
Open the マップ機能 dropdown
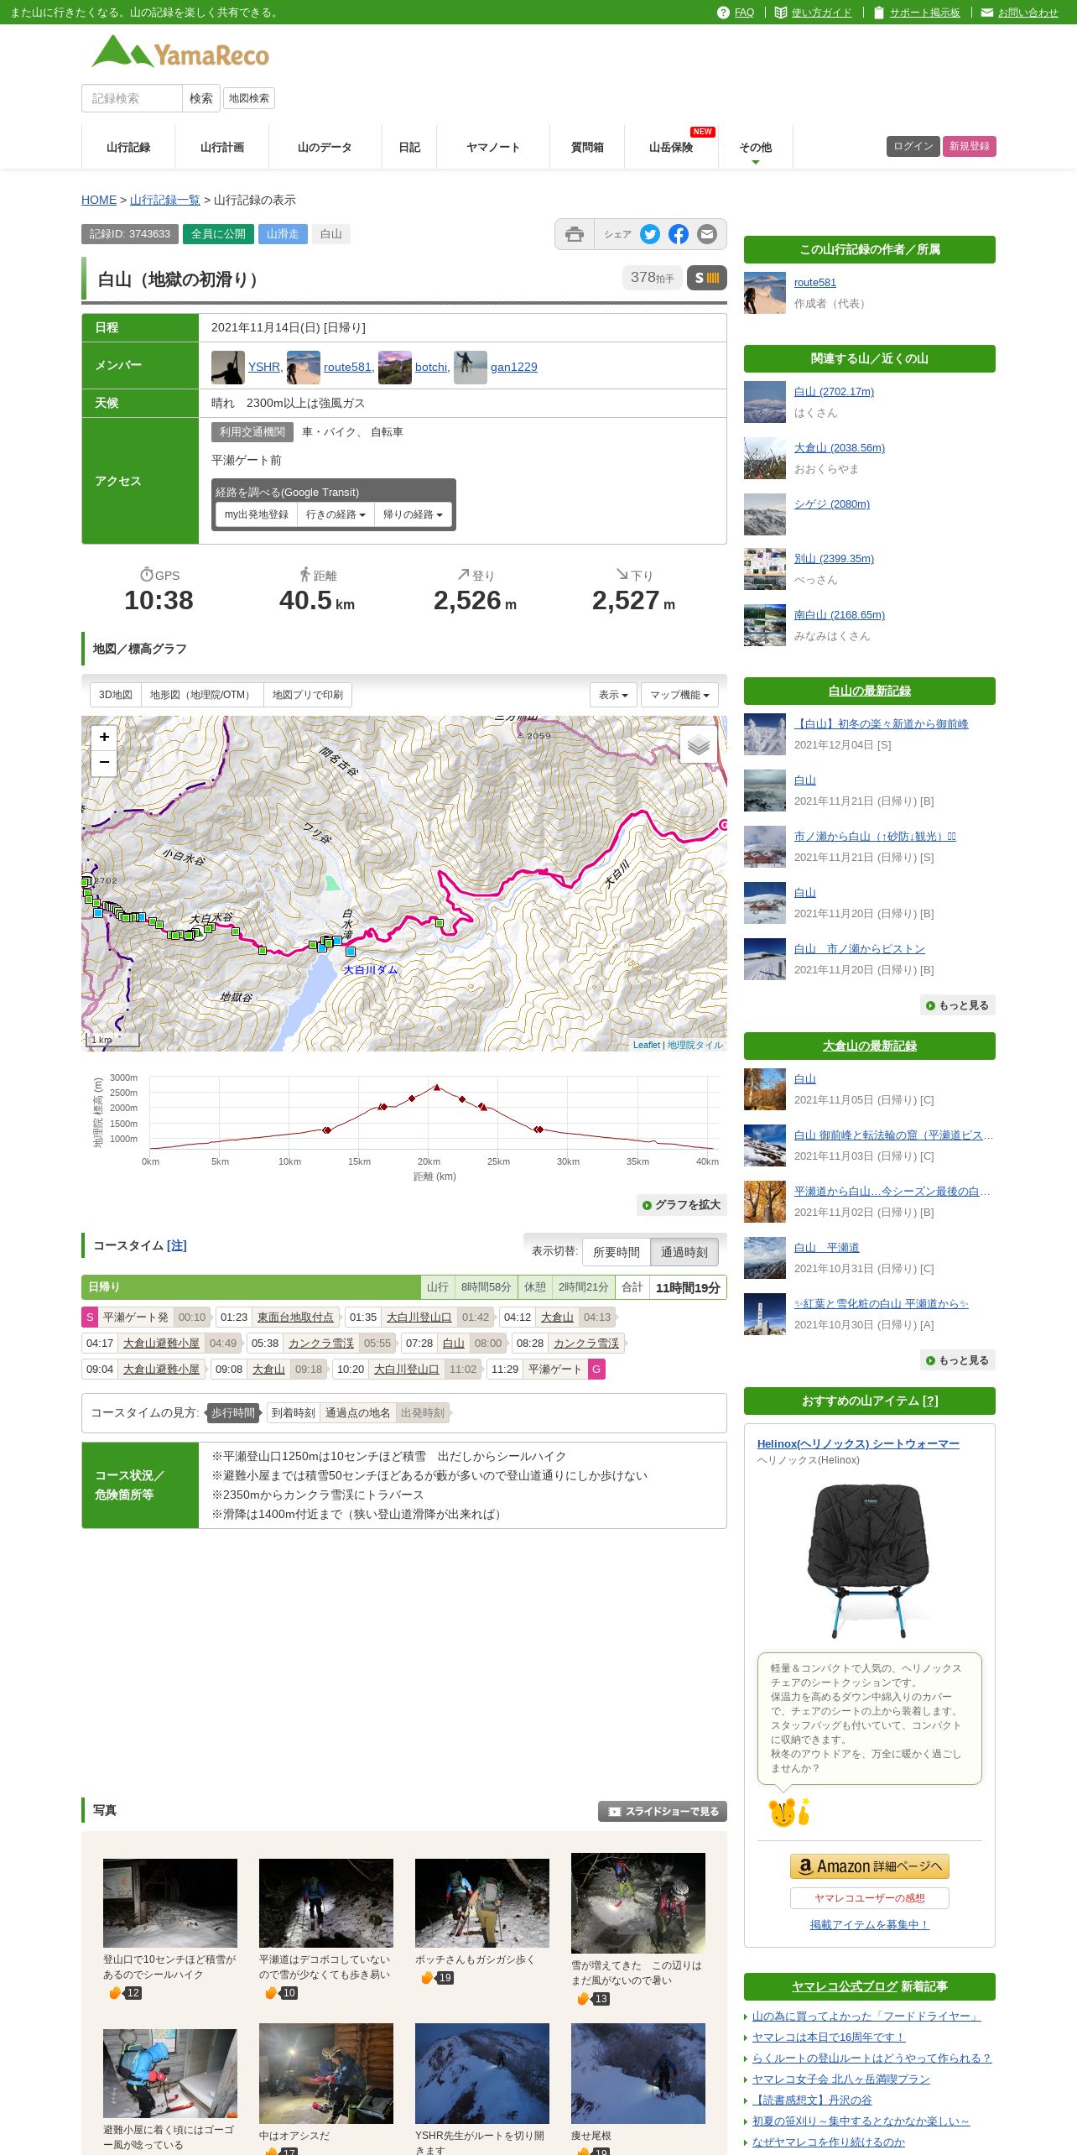tap(679, 695)
